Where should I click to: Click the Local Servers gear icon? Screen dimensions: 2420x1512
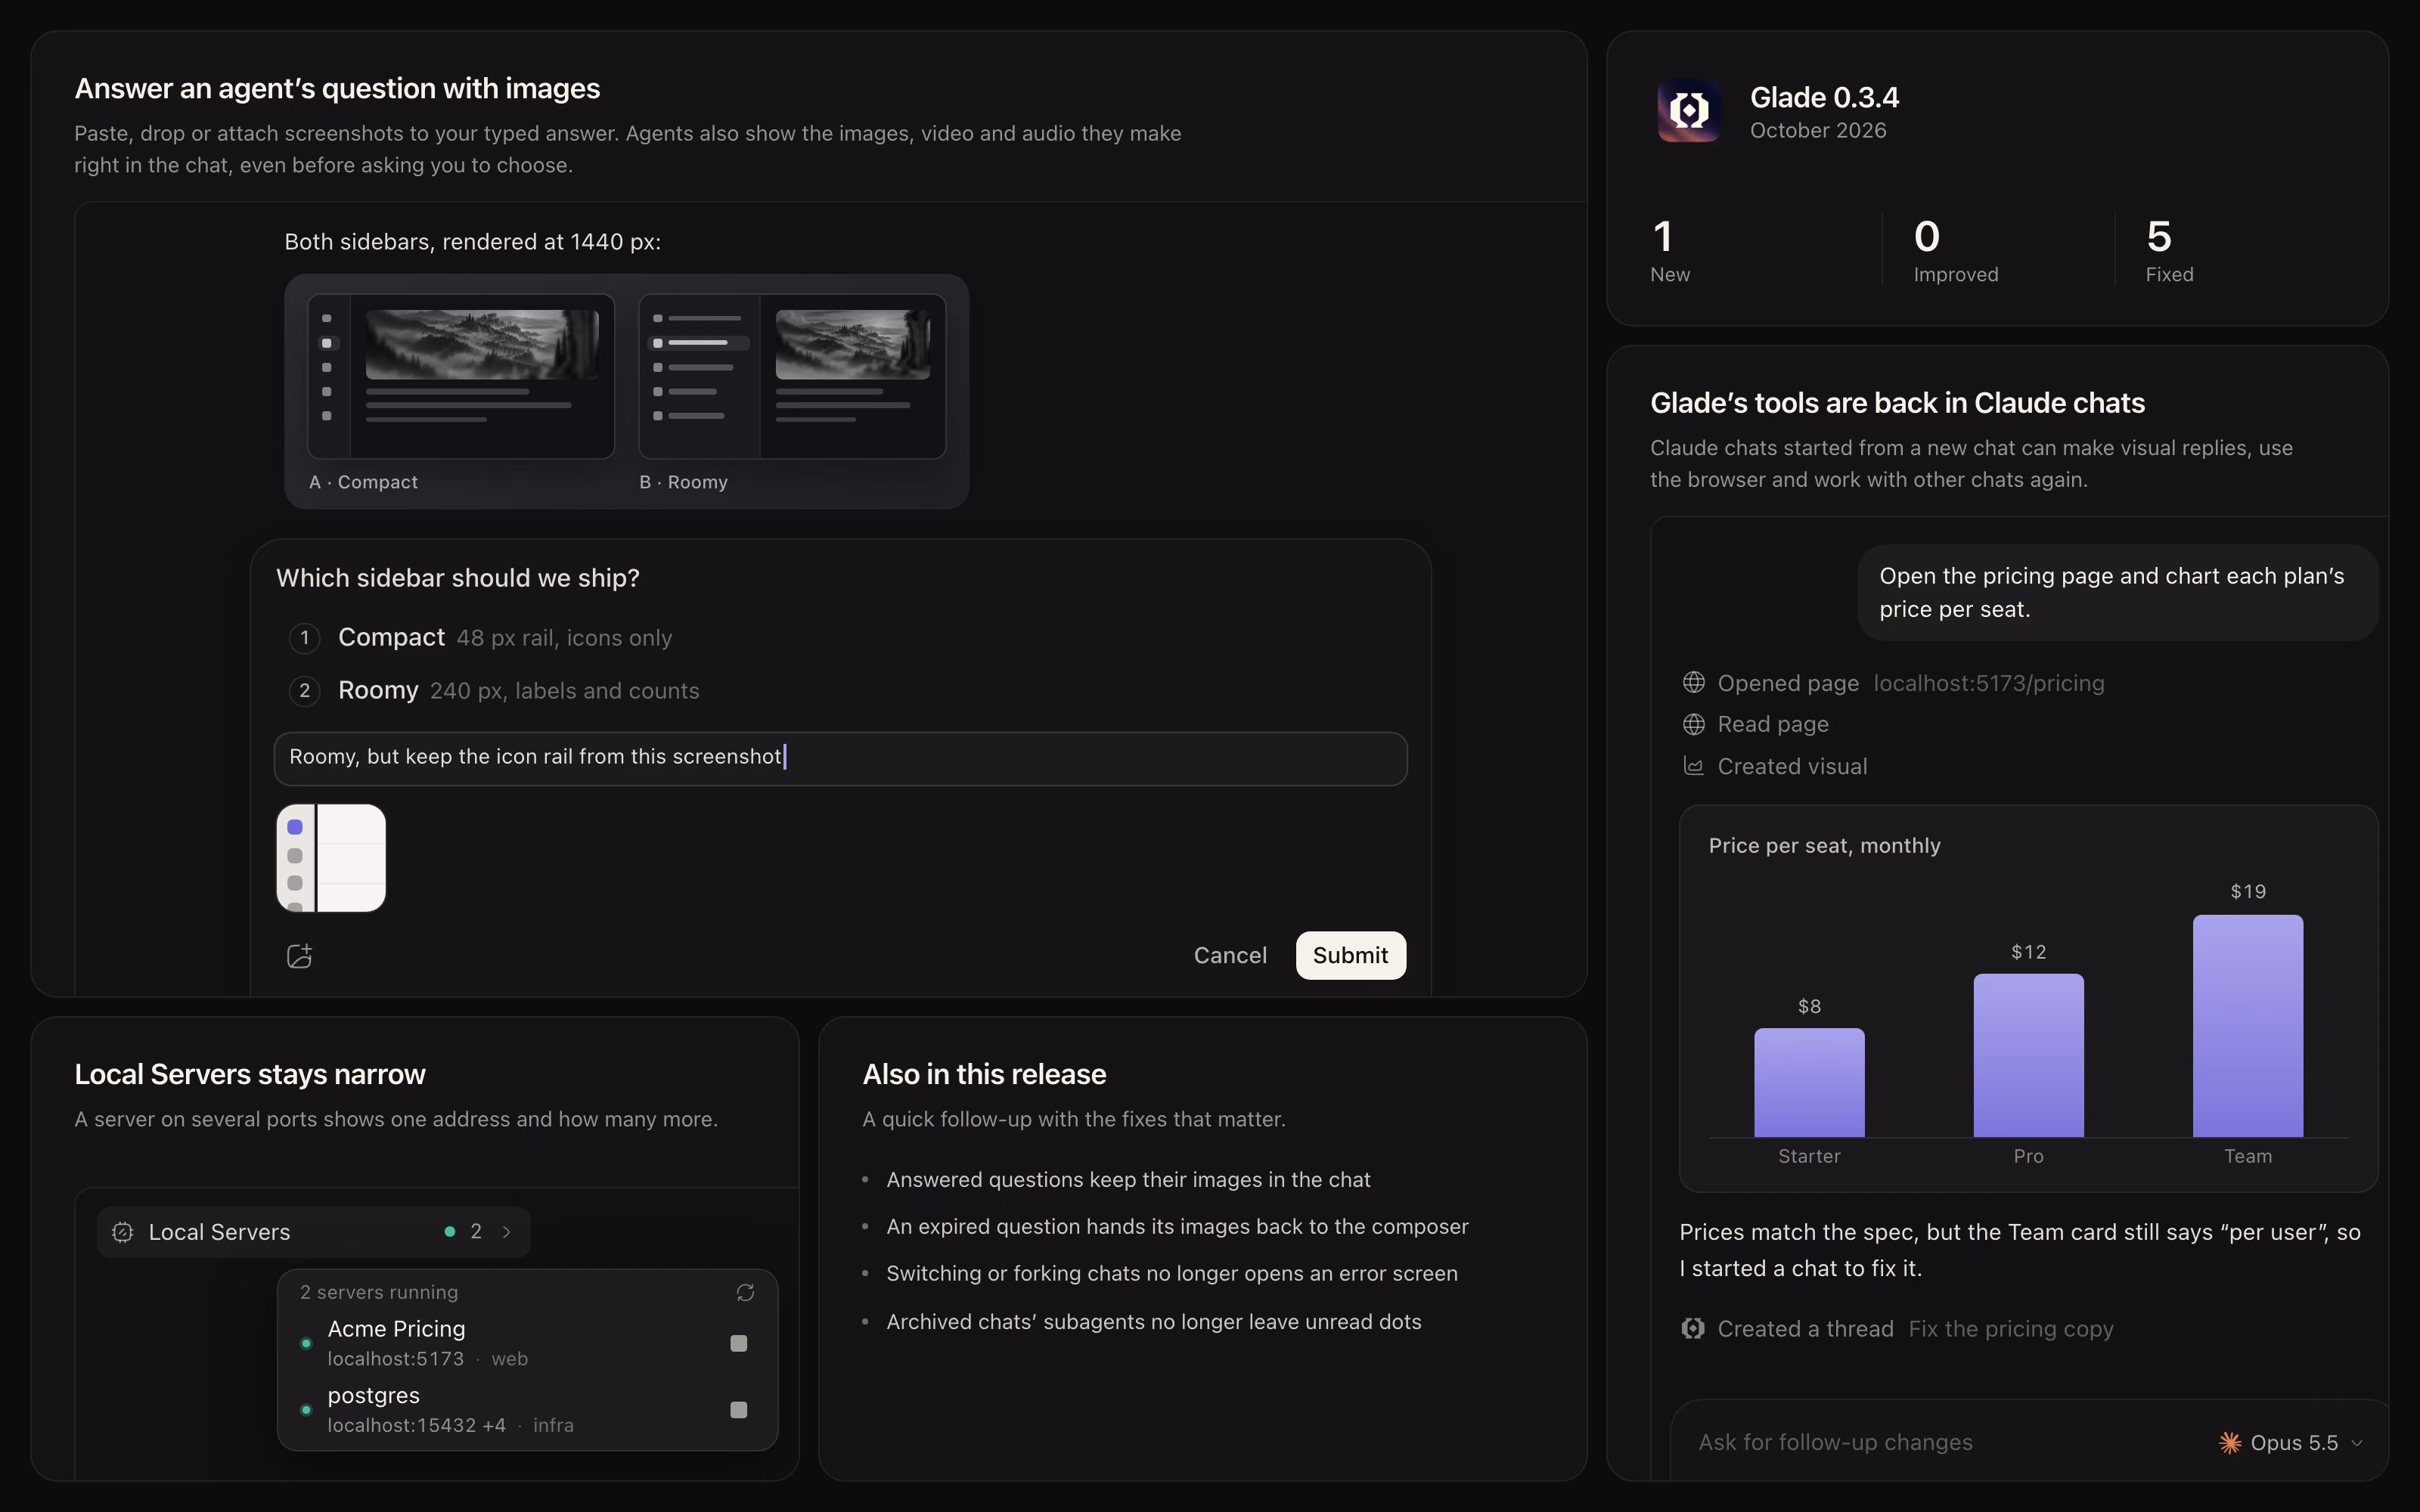pyautogui.click(x=123, y=1232)
